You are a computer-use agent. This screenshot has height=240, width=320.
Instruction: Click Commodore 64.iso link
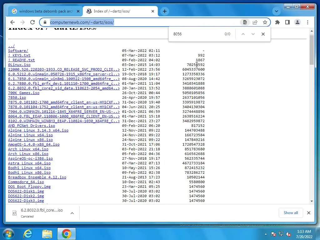click(26, 182)
